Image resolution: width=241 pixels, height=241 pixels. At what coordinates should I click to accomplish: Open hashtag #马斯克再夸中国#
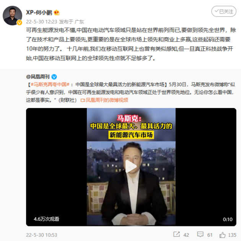50,84
